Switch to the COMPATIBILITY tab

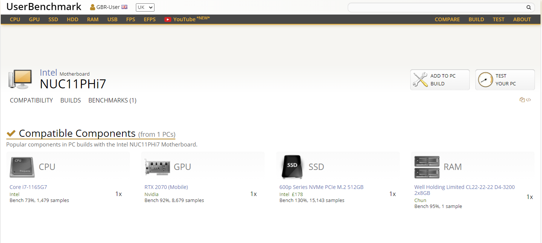pyautogui.click(x=31, y=100)
